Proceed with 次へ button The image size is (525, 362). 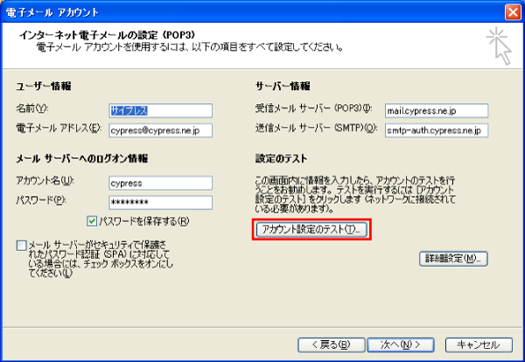[x=401, y=345]
